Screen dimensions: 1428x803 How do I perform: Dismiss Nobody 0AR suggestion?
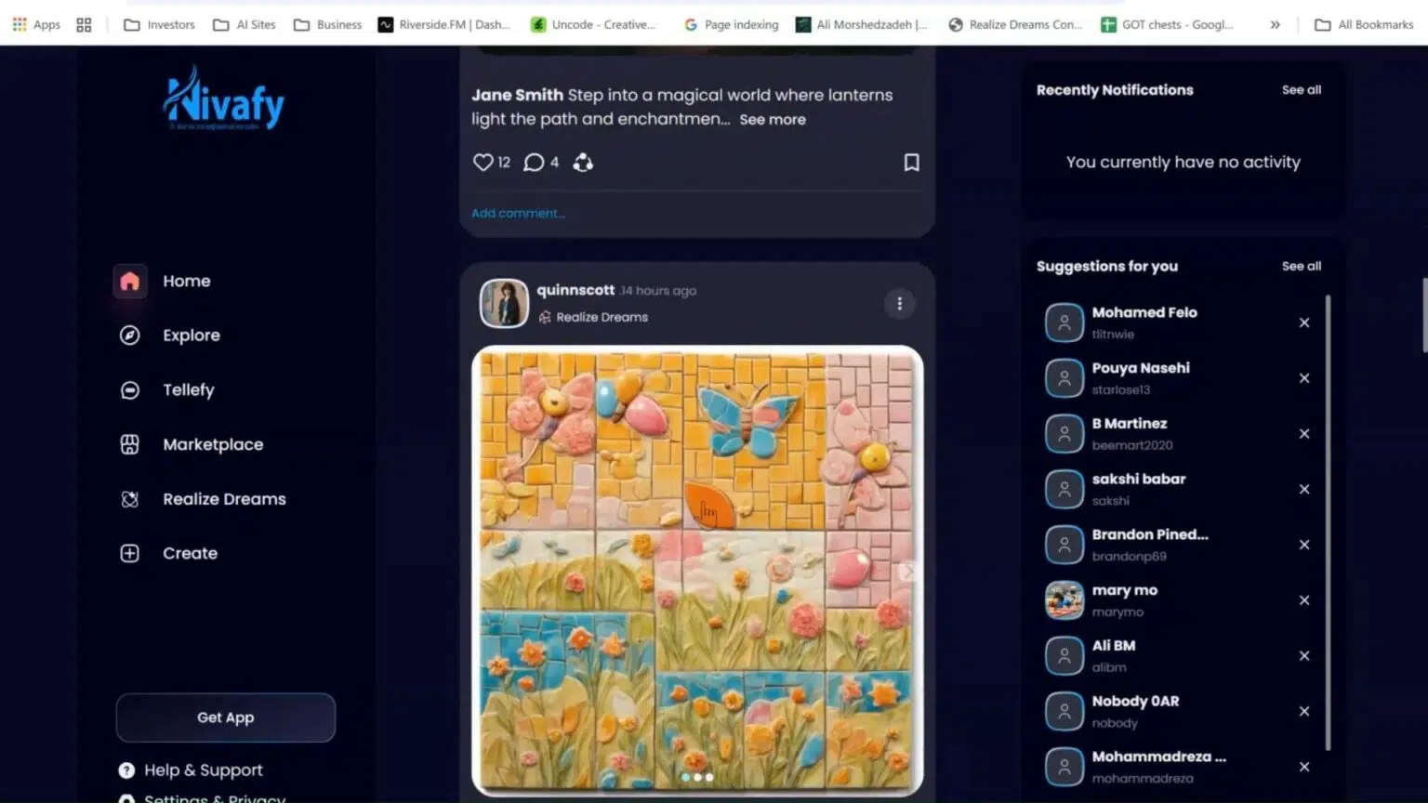(1304, 711)
